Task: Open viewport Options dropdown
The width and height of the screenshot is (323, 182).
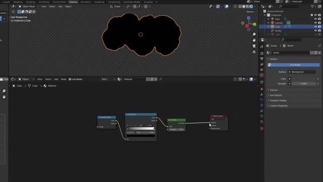Action: coord(251,12)
